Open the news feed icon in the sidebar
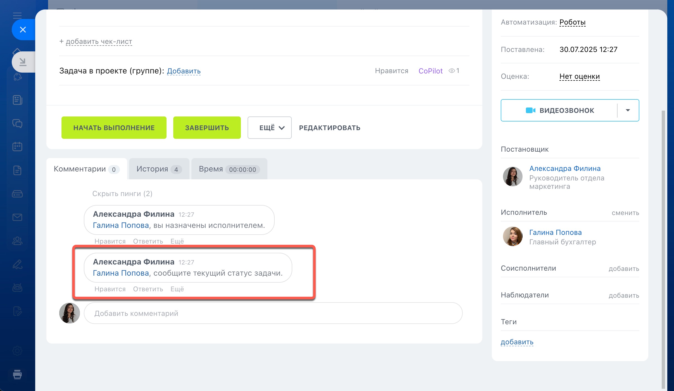Screen dimensions: 674x391 17,100
